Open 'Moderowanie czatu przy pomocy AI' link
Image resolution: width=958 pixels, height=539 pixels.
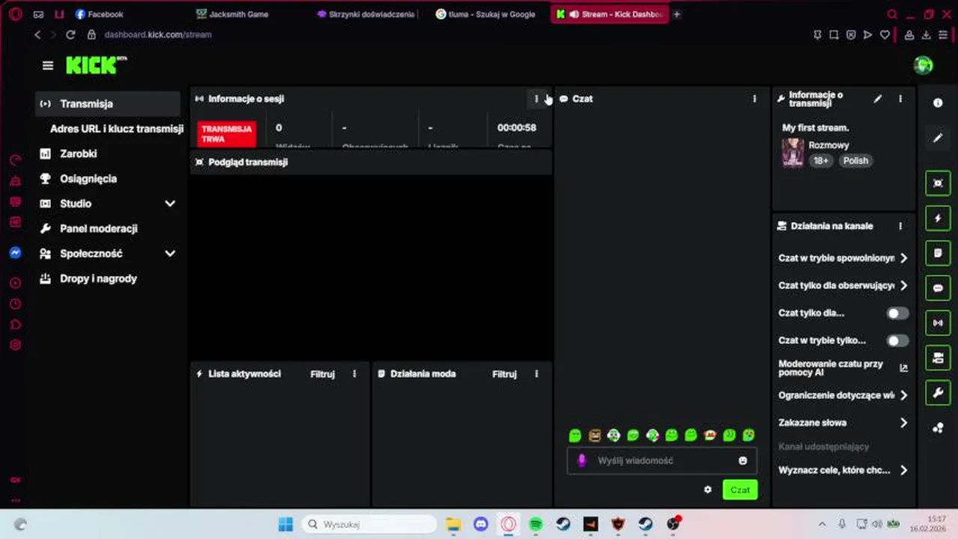843,368
